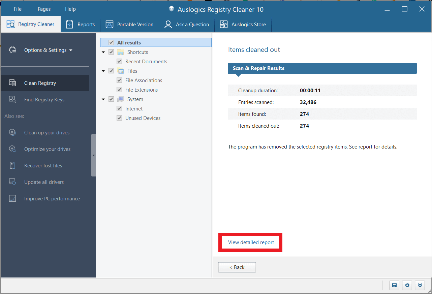Screen dimensions: 432x294
Task: Click the Update all drivers icon
Action: tap(12, 182)
